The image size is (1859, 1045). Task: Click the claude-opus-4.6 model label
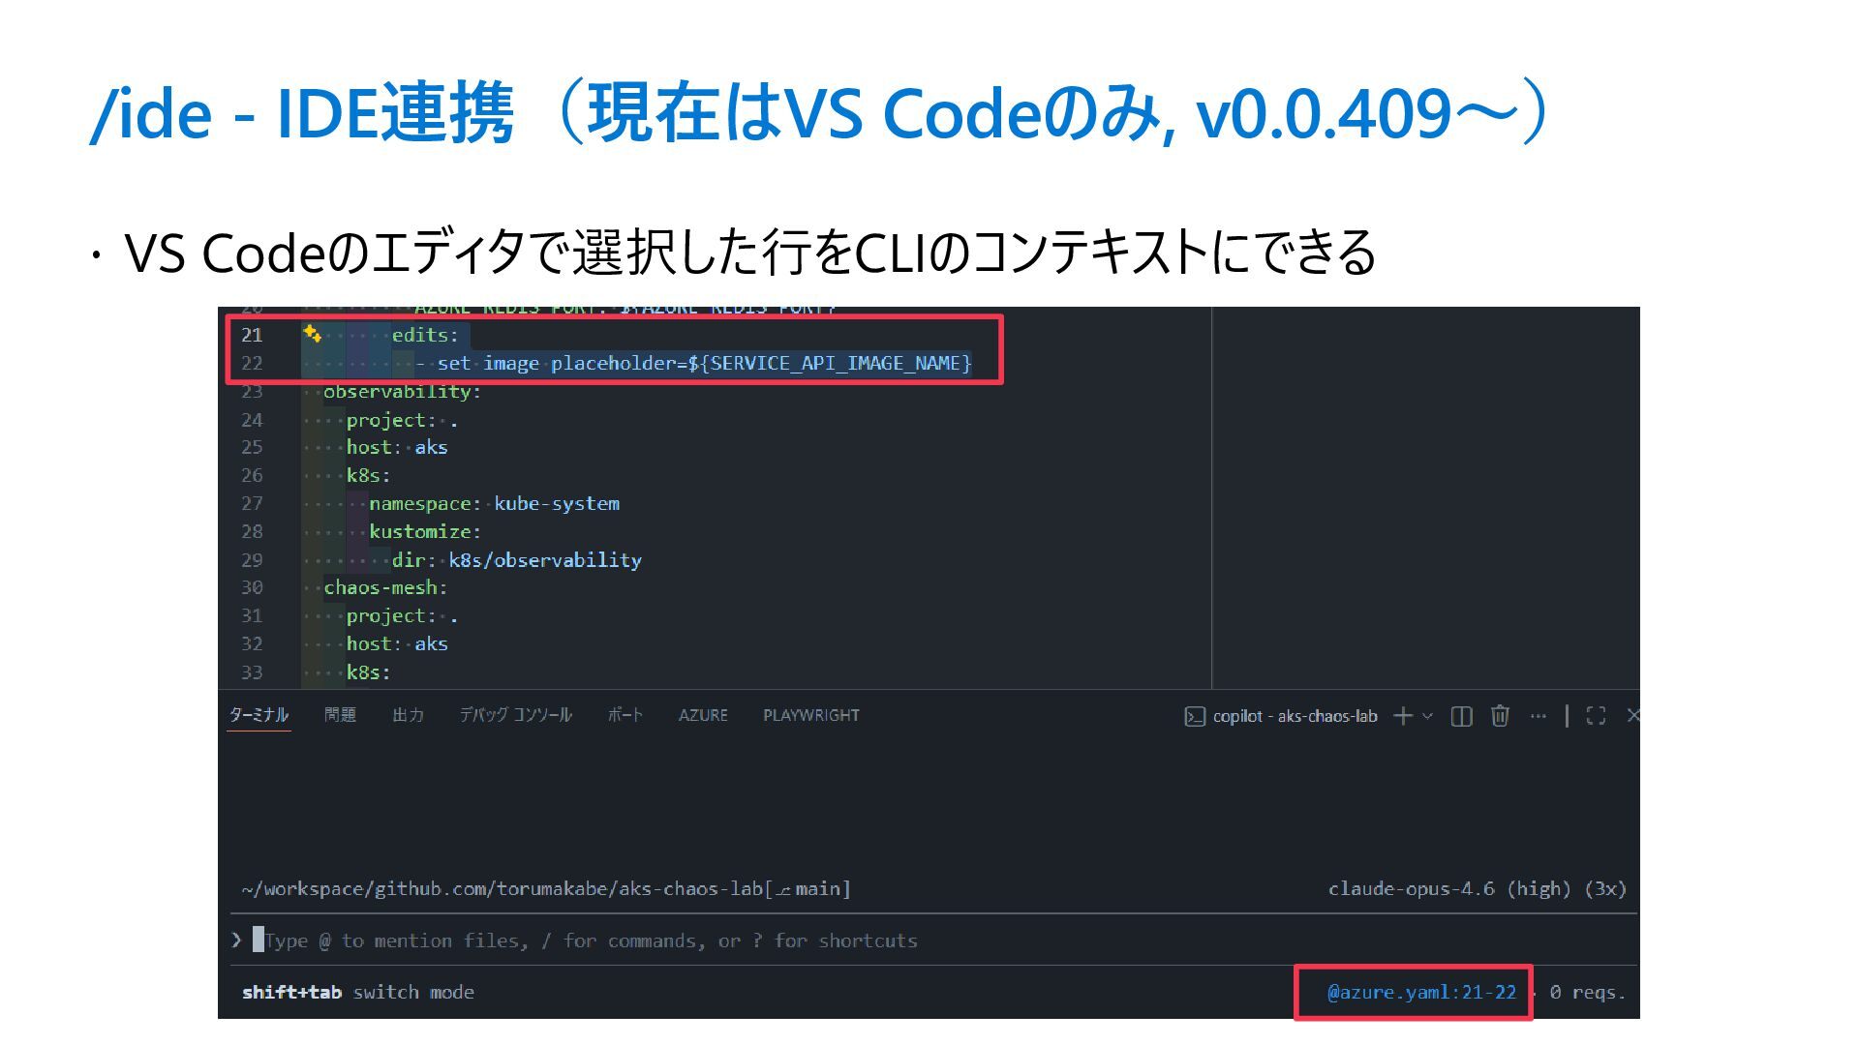tap(1411, 888)
